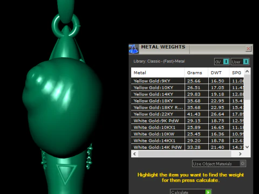Click the Calculate button

(x=190, y=192)
